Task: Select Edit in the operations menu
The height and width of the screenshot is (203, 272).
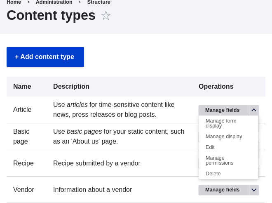Action: click(x=210, y=147)
